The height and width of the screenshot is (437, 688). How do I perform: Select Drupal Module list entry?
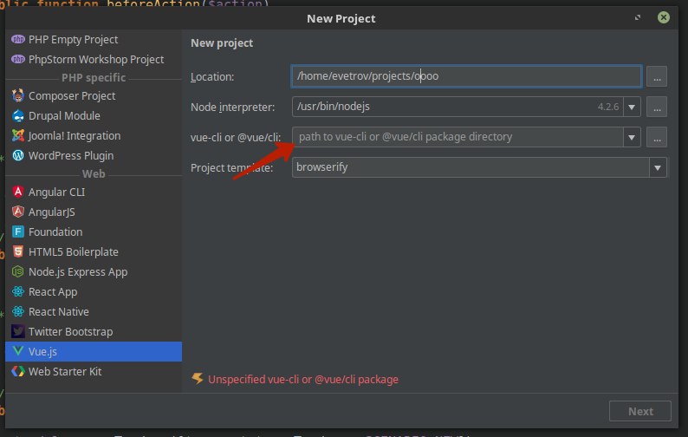coord(64,116)
